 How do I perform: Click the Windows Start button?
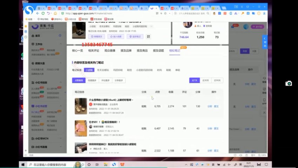point(23,164)
